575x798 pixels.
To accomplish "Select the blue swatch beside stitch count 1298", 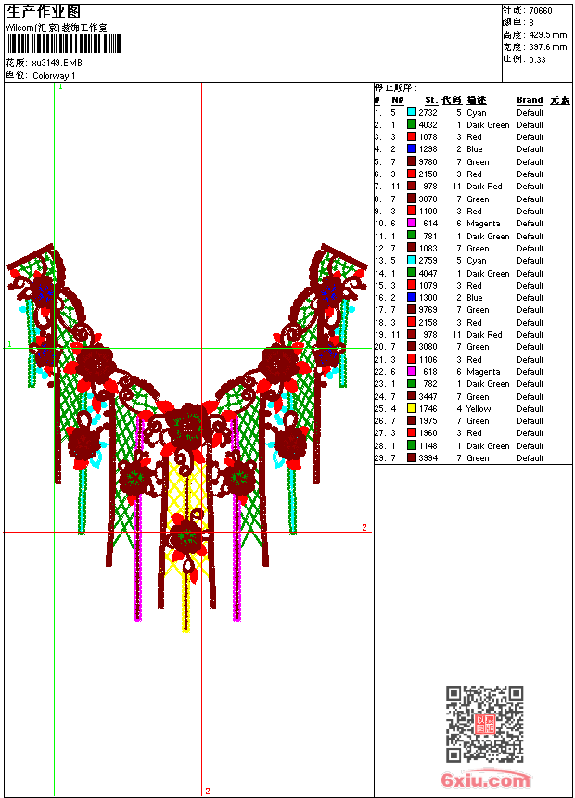I will pos(412,148).
